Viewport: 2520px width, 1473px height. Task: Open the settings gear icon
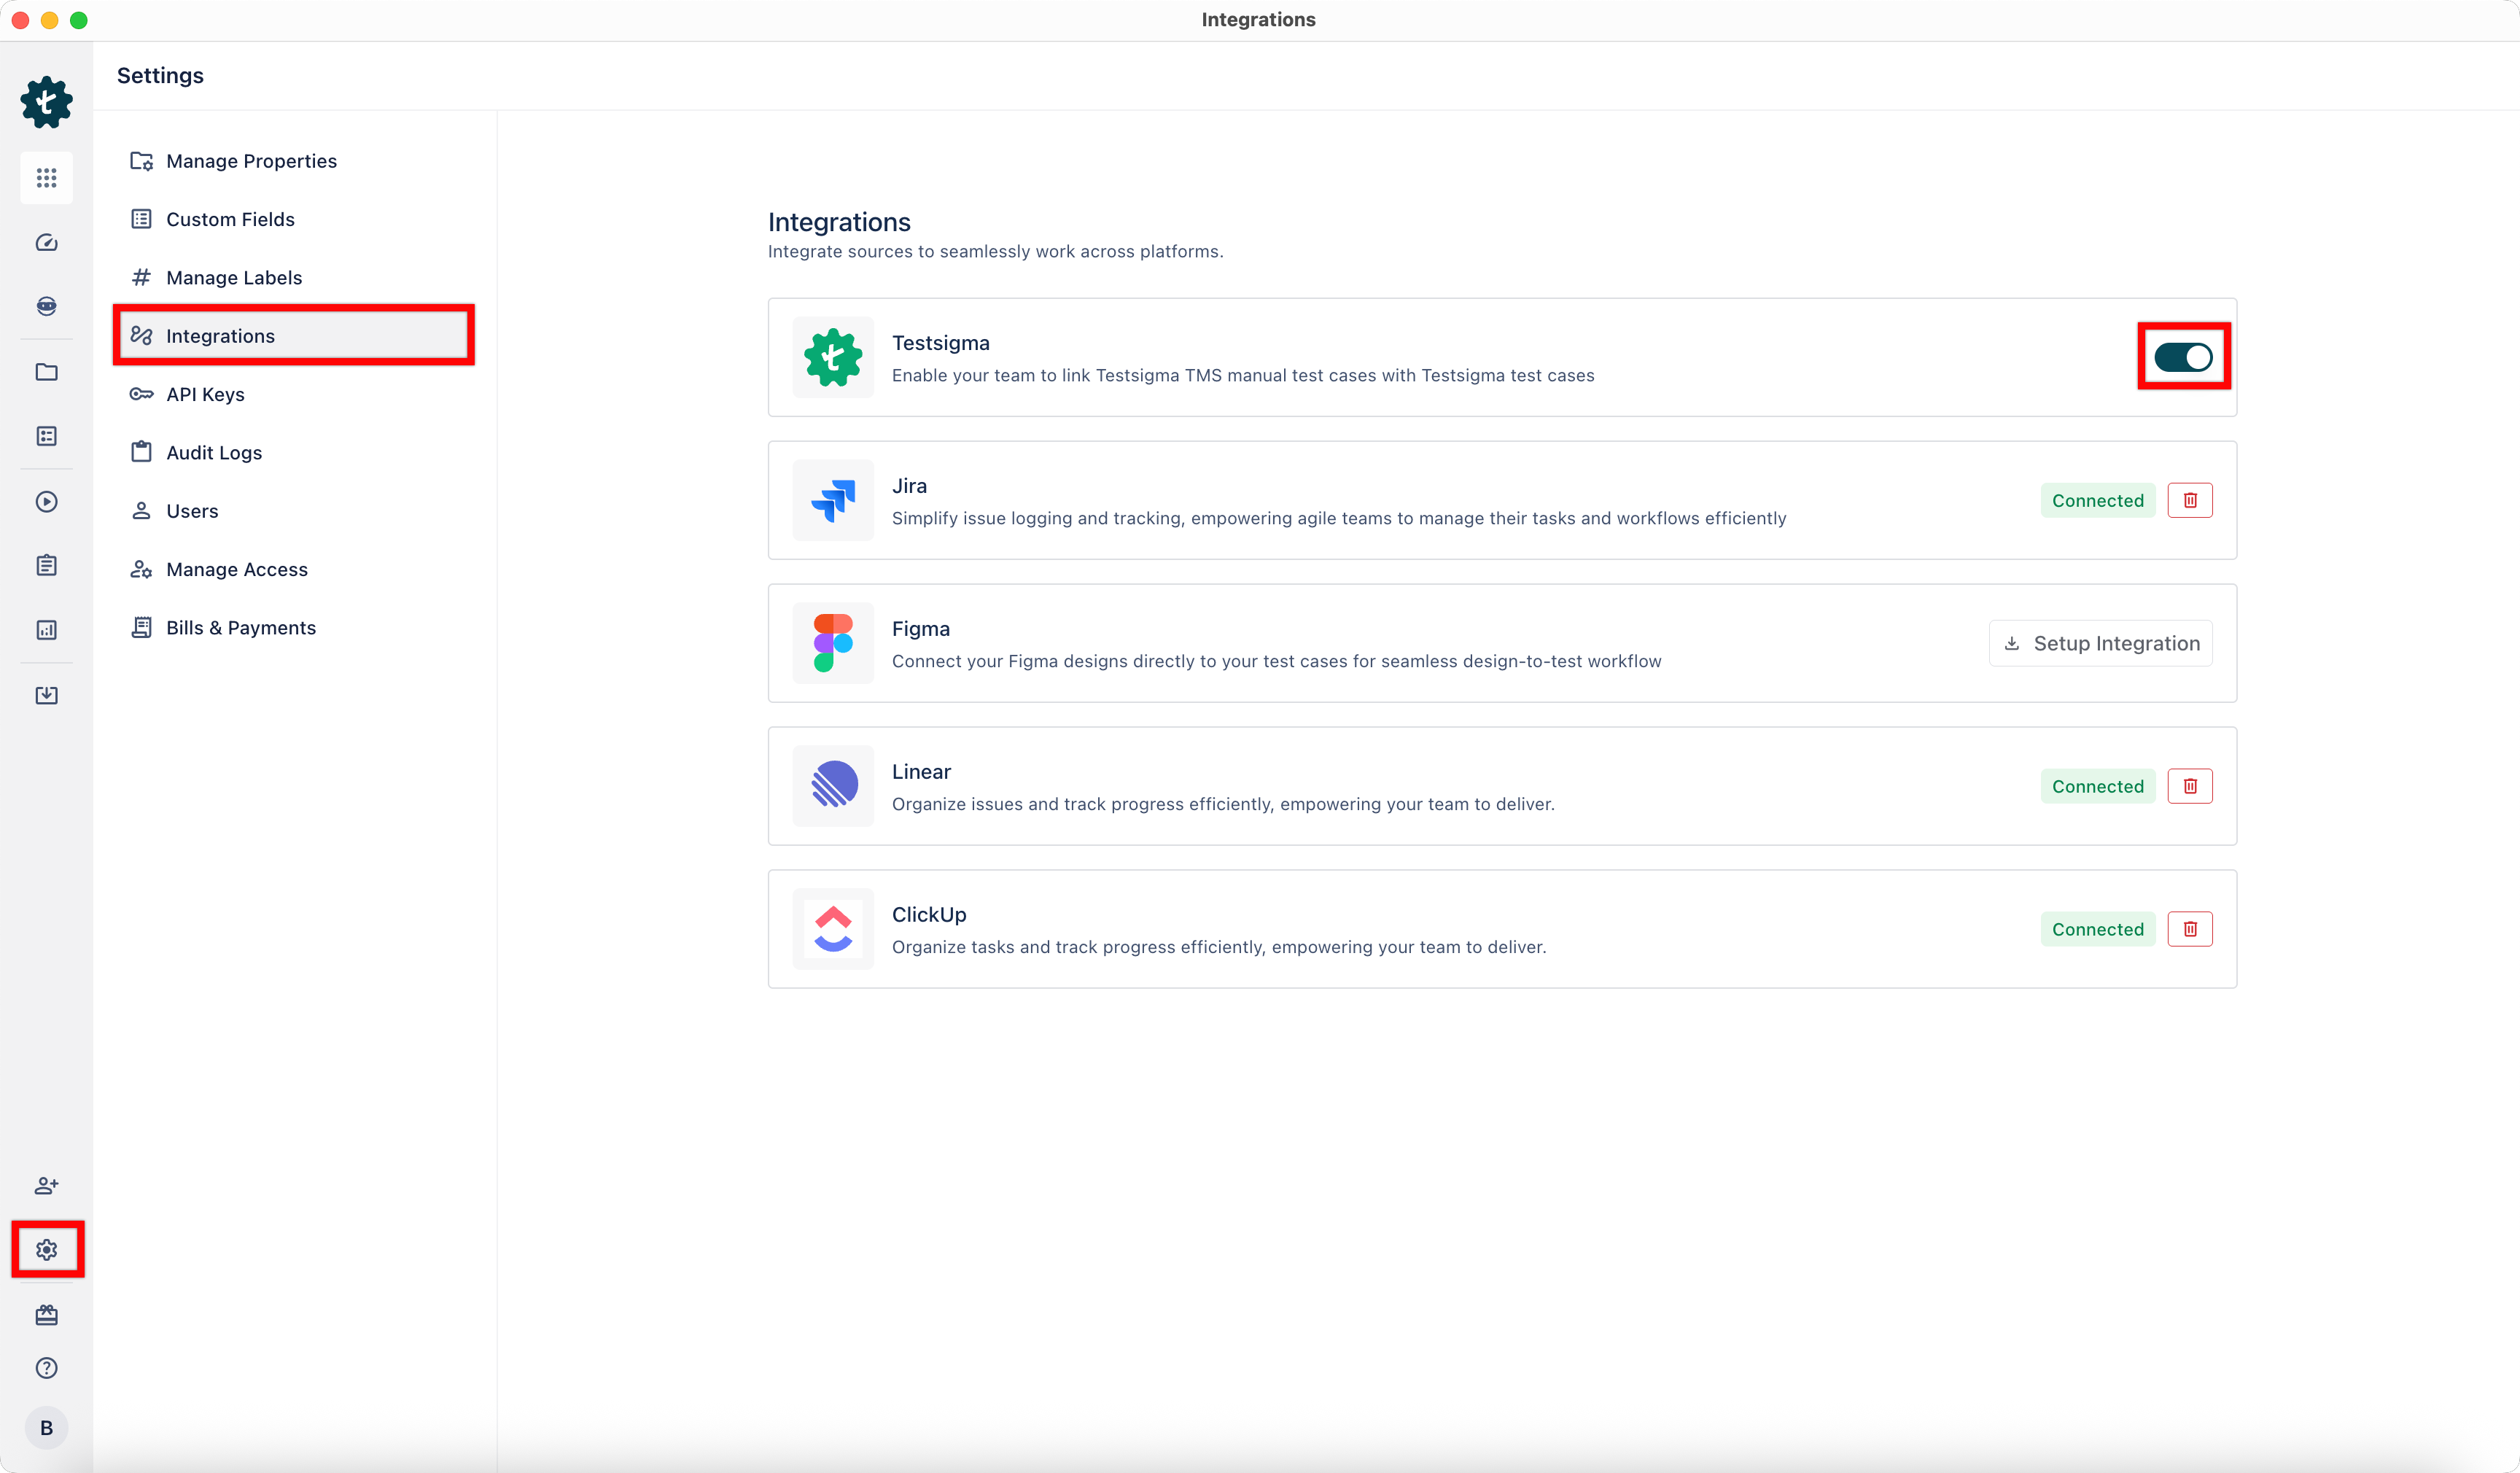point(46,1249)
